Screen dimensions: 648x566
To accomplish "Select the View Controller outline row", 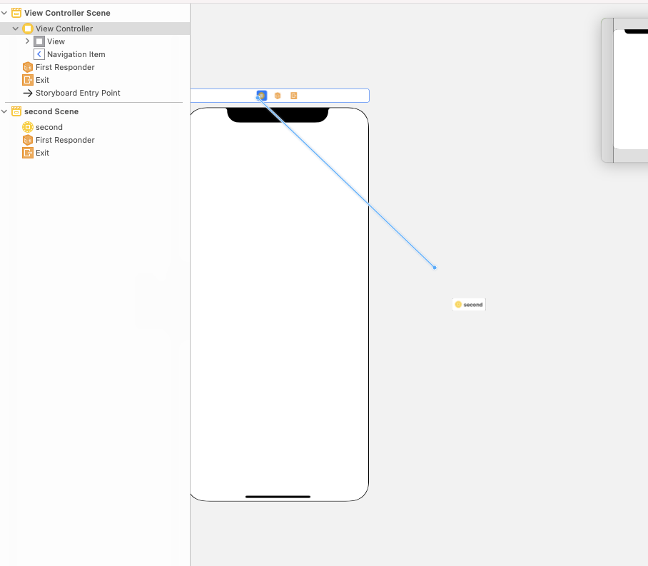I will tap(95, 29).
